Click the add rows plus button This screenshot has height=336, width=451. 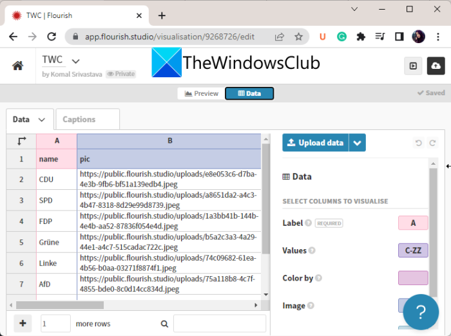[23, 323]
